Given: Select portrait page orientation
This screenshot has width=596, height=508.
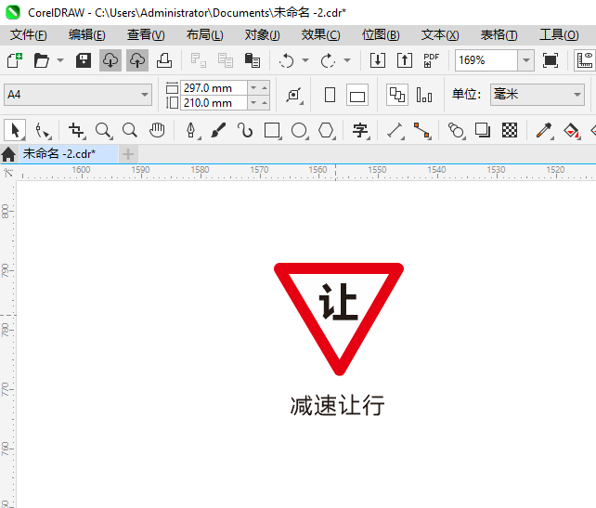Looking at the screenshot, I should click(330, 95).
